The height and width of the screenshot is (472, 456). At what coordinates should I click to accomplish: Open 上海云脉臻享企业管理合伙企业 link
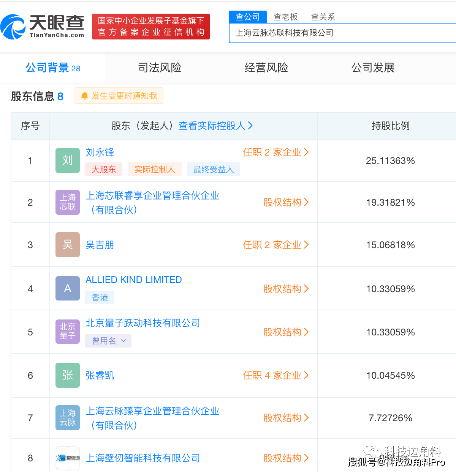[x=152, y=418]
